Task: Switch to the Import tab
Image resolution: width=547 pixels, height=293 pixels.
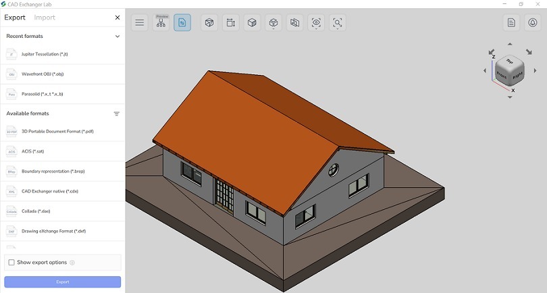Action: (x=45, y=18)
